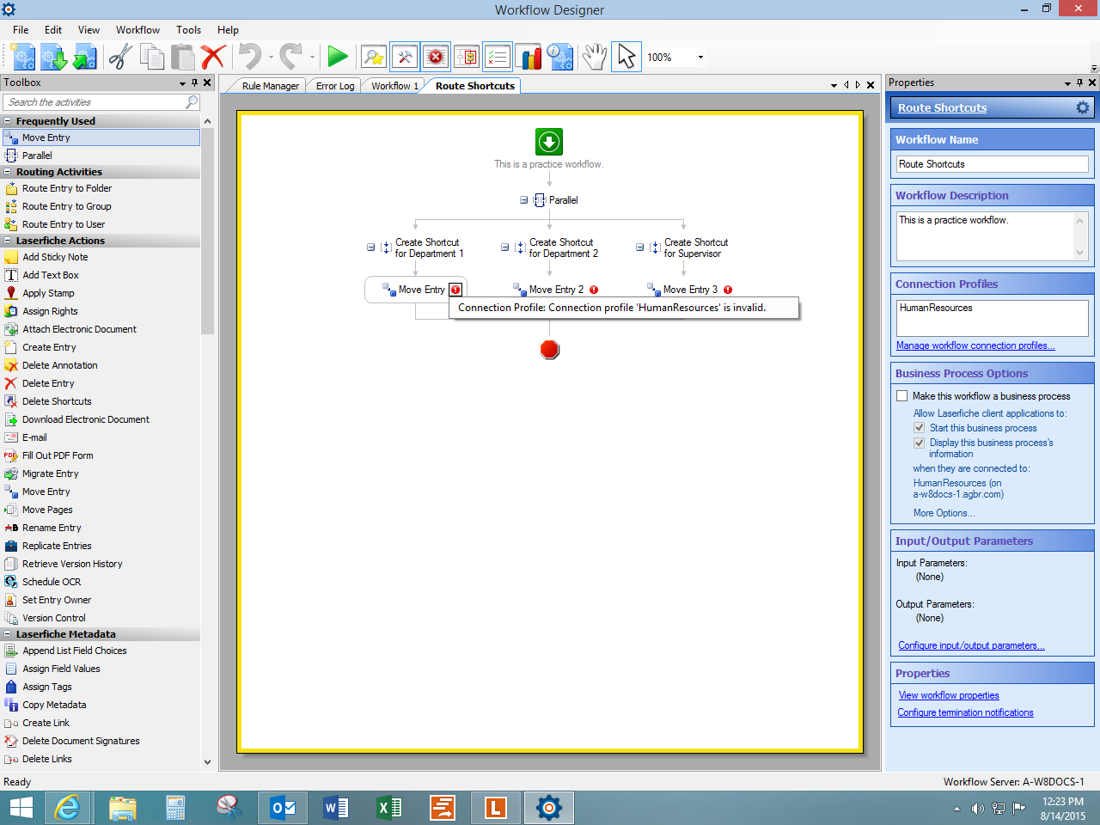
Task: Open the Workflow menu
Action: click(x=137, y=29)
